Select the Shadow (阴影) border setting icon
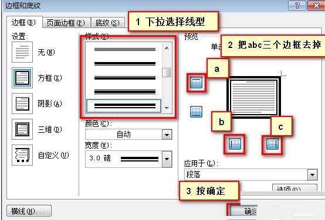 (x=22, y=104)
